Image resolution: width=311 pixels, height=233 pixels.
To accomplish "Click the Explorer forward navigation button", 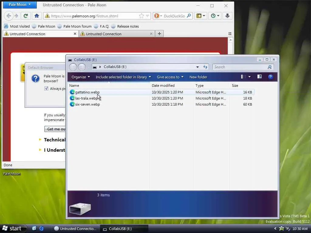I will (x=82, y=67).
